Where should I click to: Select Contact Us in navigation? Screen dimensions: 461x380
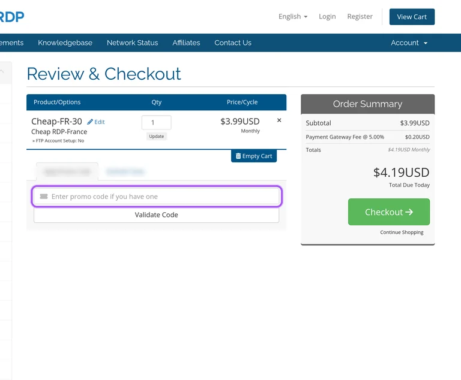pos(233,43)
